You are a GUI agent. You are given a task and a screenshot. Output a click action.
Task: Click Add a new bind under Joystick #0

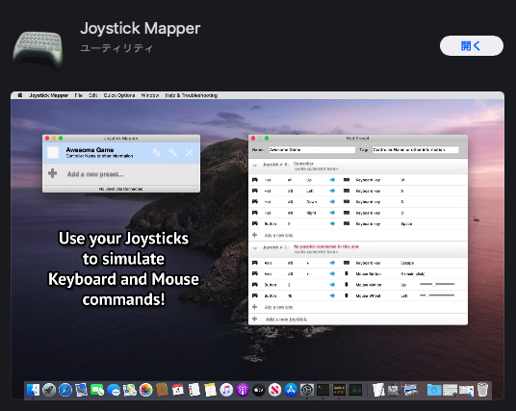pos(279,235)
